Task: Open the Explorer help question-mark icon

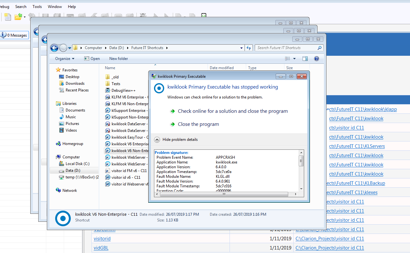Action: pyautogui.click(x=316, y=59)
